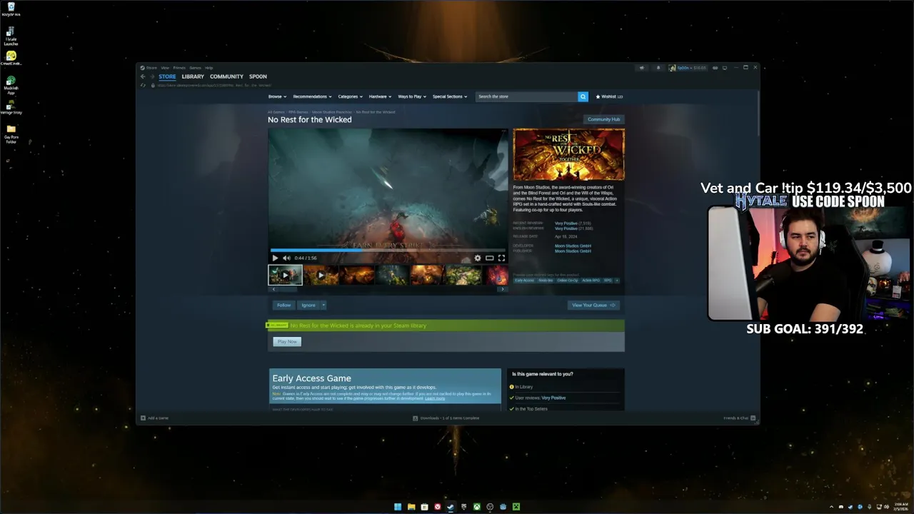
Task: Select the second trailer thumbnail
Action: [x=321, y=275]
